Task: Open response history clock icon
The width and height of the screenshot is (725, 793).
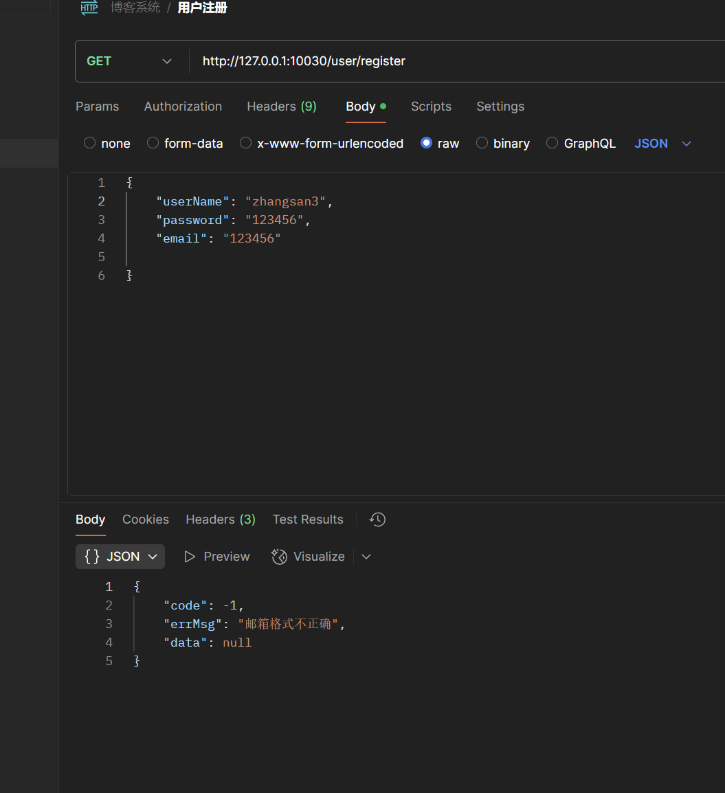Action: [x=377, y=520]
